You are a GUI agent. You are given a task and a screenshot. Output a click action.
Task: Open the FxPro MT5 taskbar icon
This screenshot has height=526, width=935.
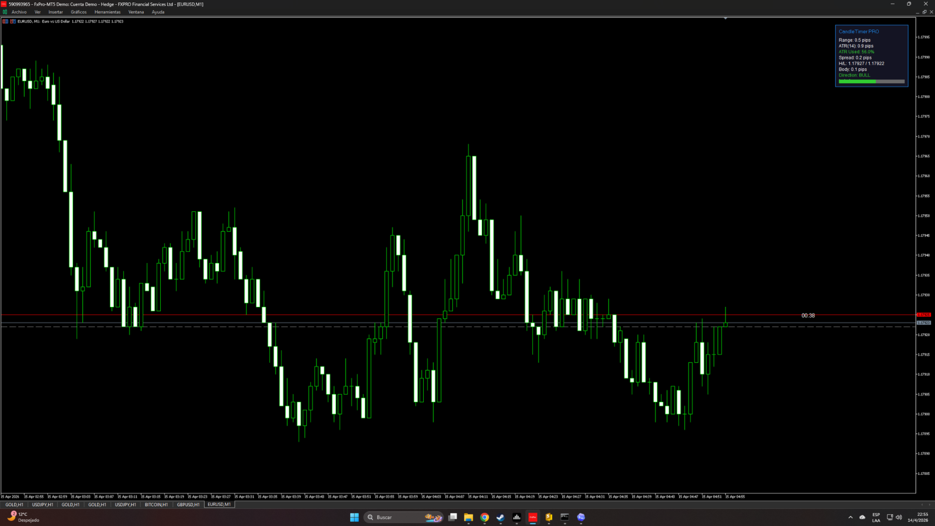(533, 517)
